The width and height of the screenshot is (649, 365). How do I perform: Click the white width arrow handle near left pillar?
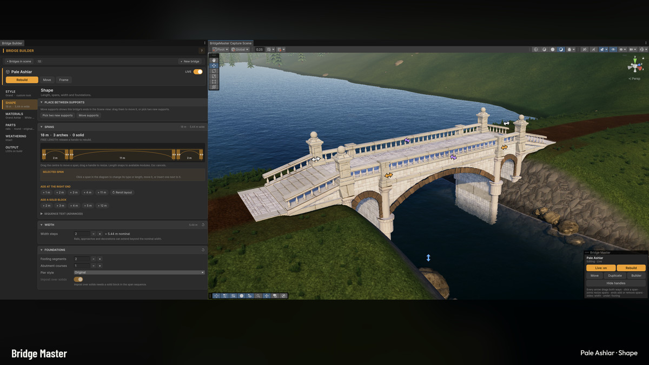[x=315, y=160]
